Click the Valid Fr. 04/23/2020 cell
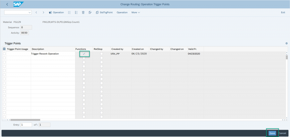This screenshot has height=137, width=290. 196,54
